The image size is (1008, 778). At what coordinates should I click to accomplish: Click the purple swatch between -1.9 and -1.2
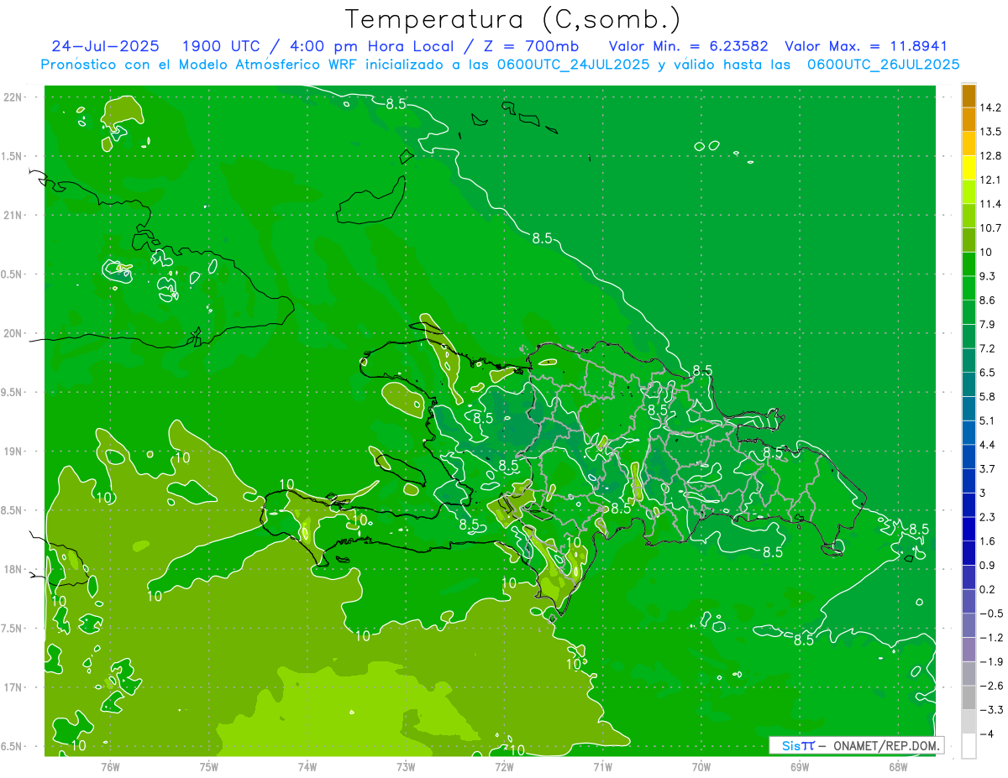tap(969, 650)
